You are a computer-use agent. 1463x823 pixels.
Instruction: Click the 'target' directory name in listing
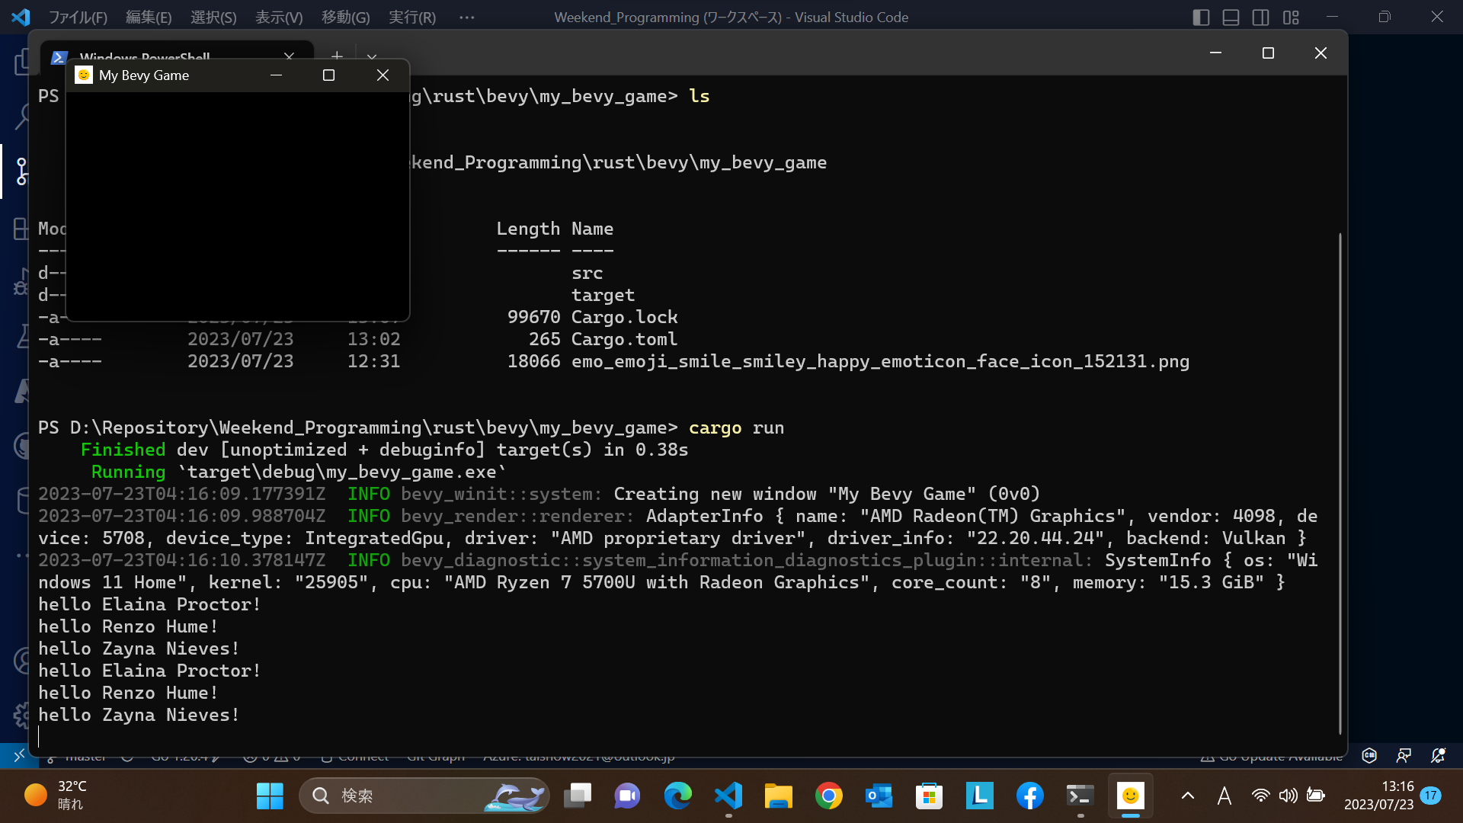[603, 295]
